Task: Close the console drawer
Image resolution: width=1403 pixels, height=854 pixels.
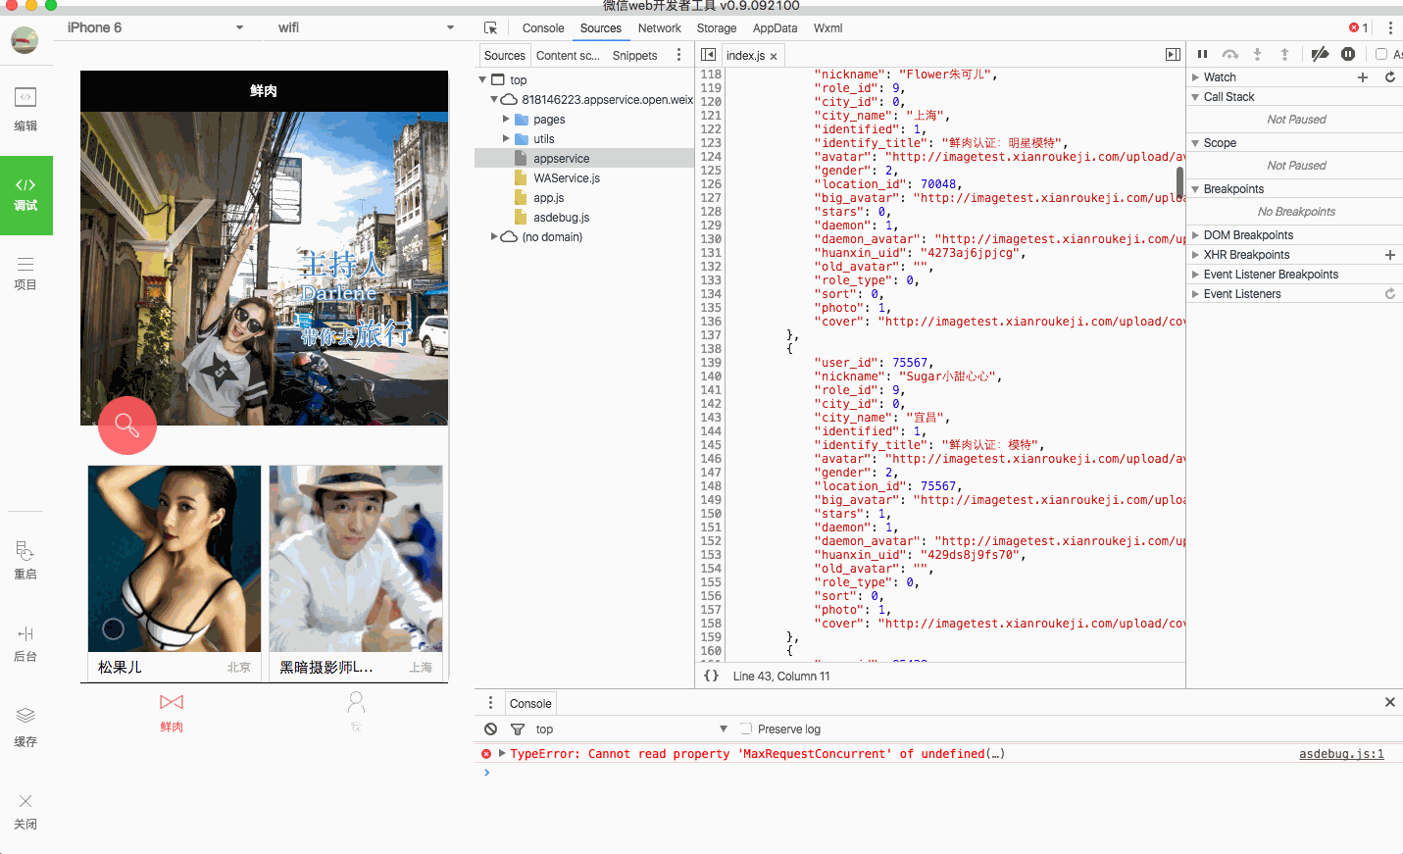Action: (1390, 702)
